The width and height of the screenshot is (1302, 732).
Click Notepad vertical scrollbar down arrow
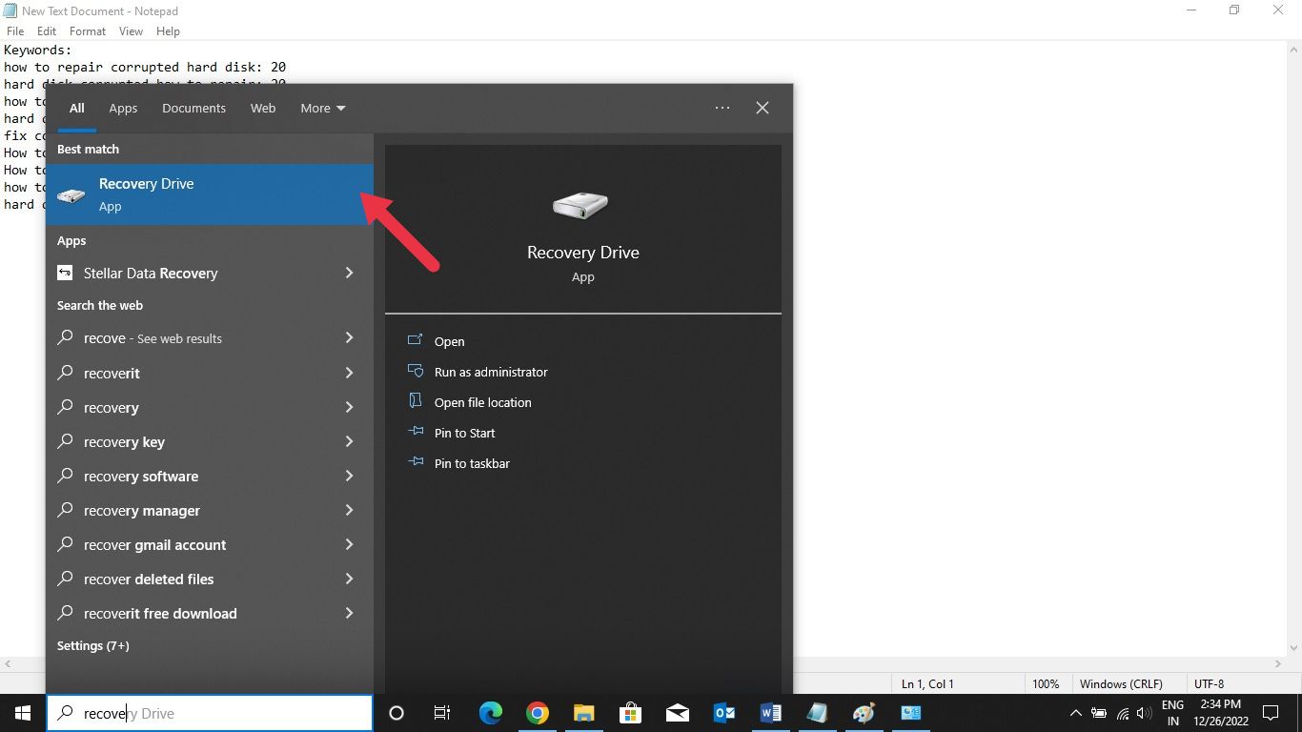pos(1293,648)
